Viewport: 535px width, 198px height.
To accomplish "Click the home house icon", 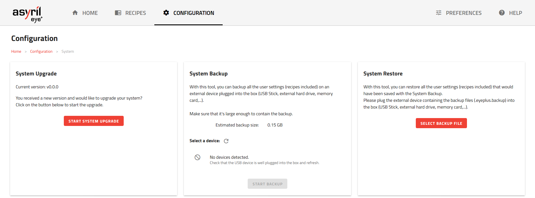I will point(75,13).
